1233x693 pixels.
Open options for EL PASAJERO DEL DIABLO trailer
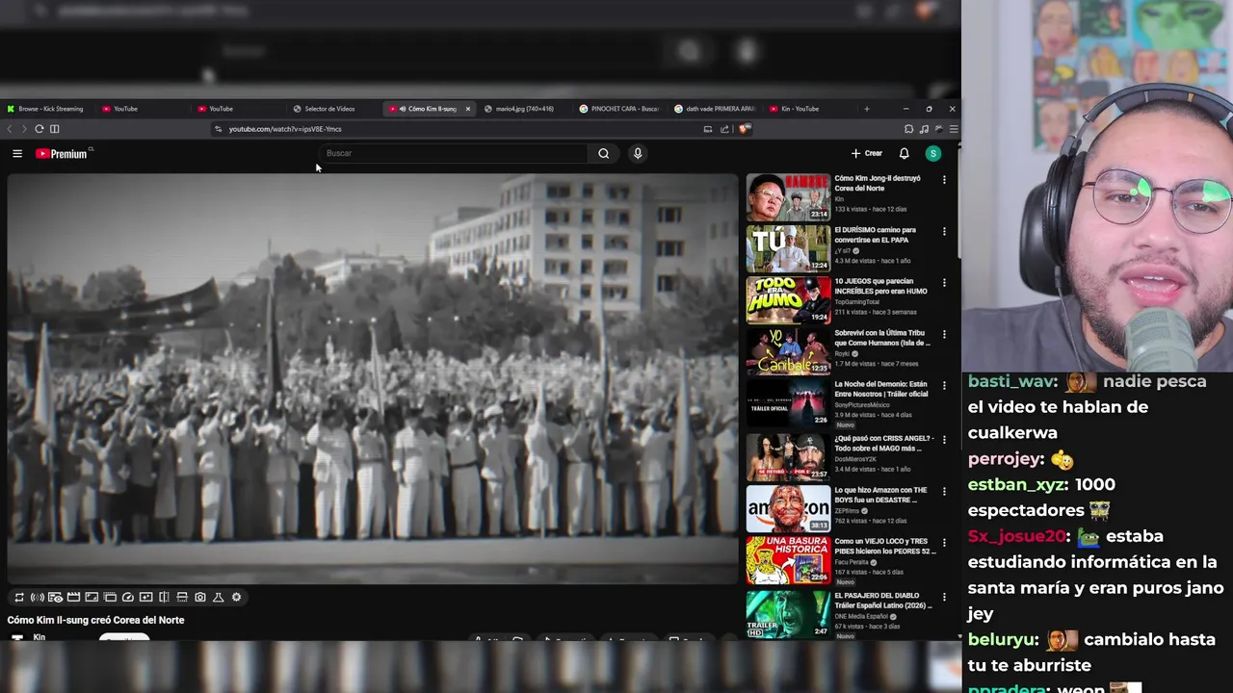(x=944, y=597)
